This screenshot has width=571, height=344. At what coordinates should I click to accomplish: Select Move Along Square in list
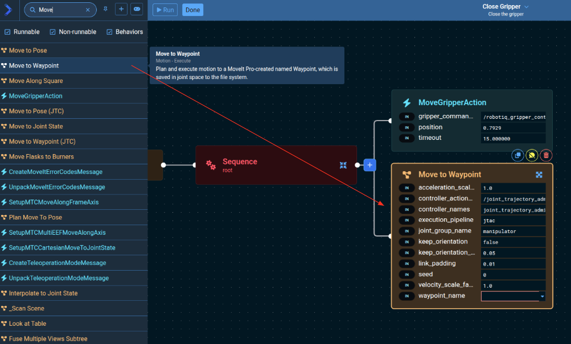point(36,81)
